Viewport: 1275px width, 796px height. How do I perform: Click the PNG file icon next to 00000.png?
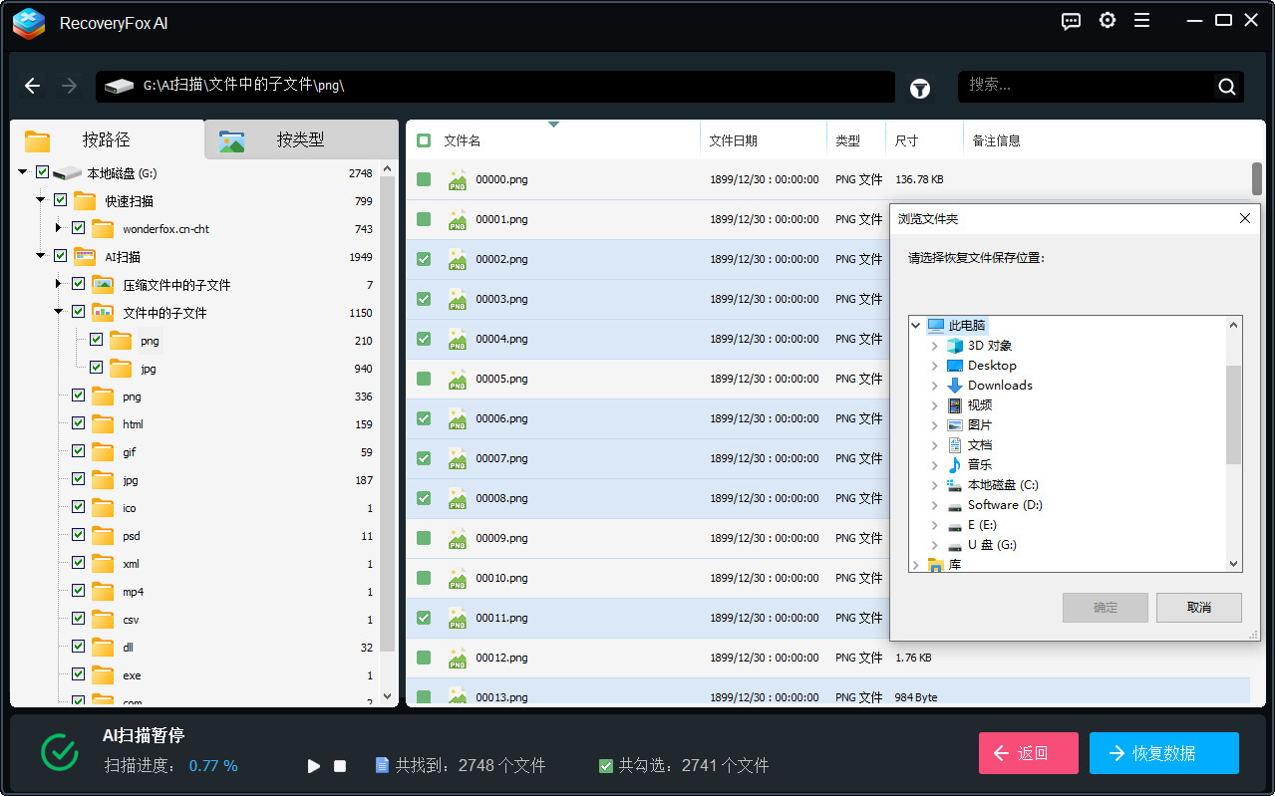click(457, 179)
